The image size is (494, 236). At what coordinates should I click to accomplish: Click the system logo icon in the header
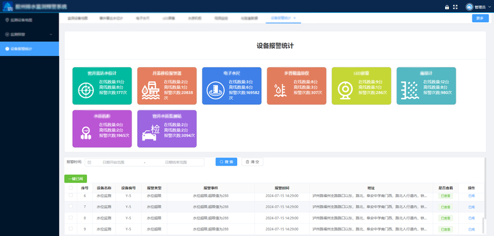tap(7, 6)
